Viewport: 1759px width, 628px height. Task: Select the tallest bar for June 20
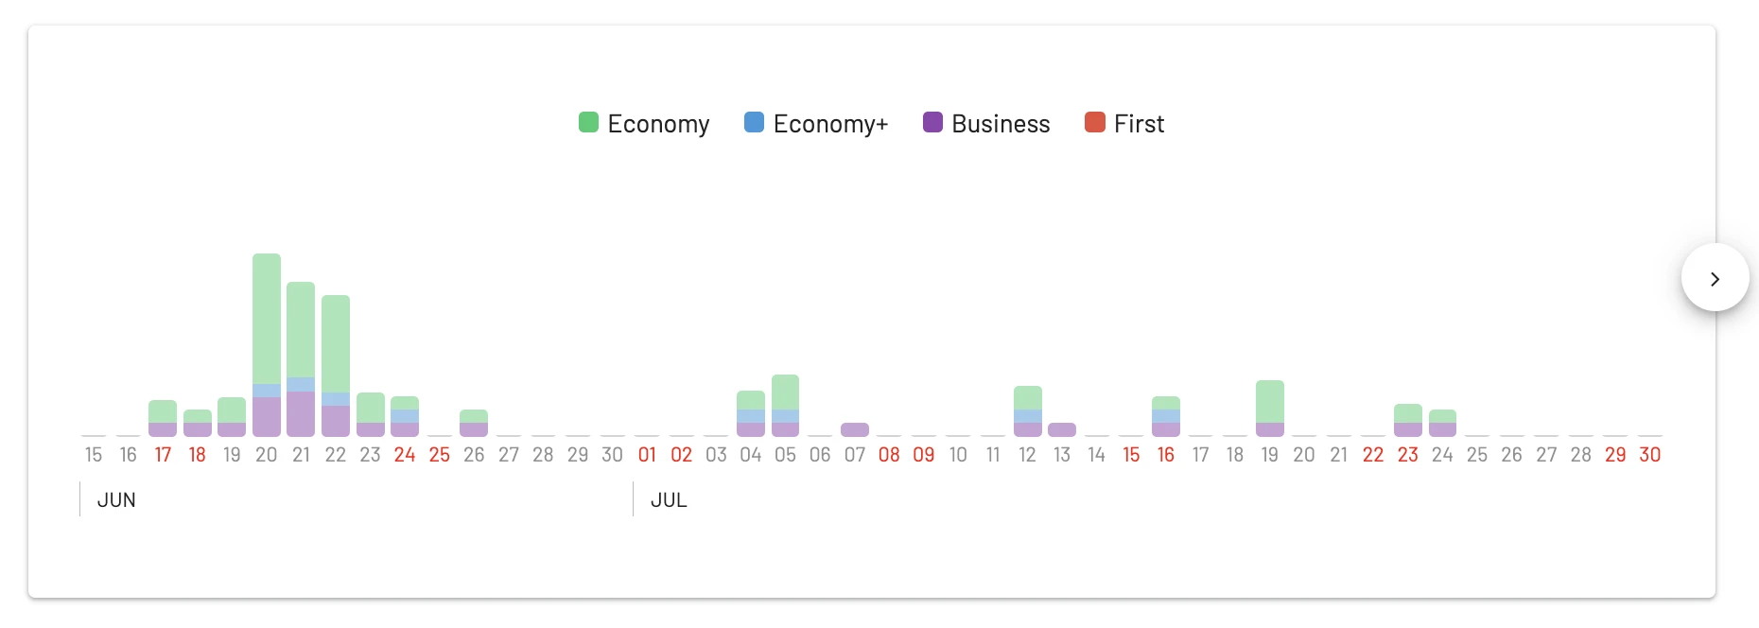click(267, 345)
